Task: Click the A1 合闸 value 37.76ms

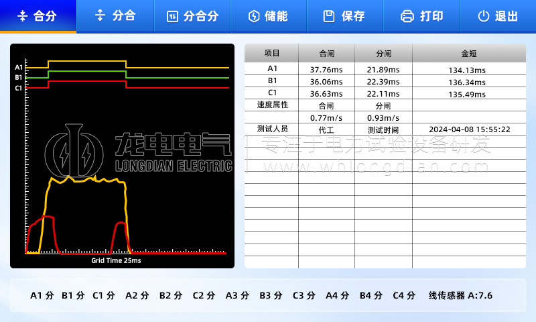Action: [x=326, y=70]
